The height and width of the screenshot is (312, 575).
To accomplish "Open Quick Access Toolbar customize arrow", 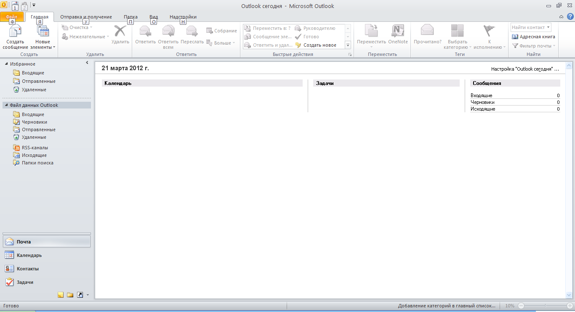I will (x=34, y=5).
